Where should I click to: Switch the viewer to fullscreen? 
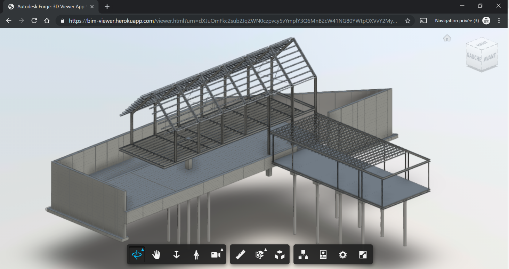click(x=363, y=254)
